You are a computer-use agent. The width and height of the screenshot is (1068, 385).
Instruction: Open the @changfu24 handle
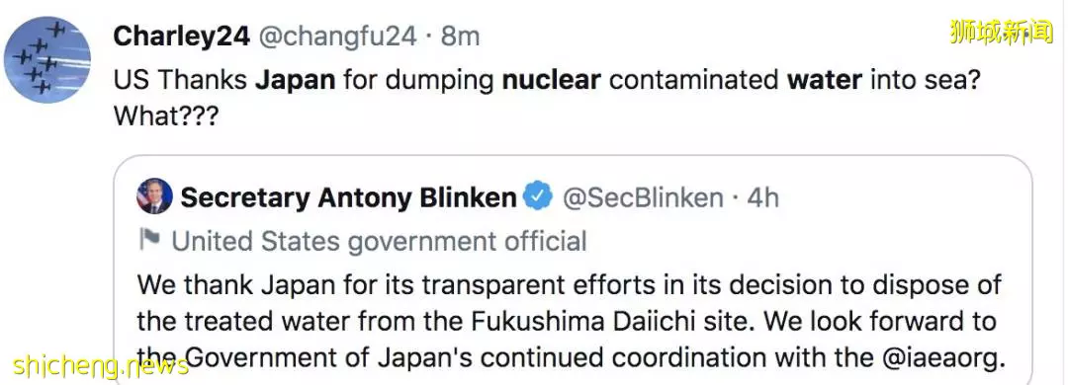(x=337, y=37)
